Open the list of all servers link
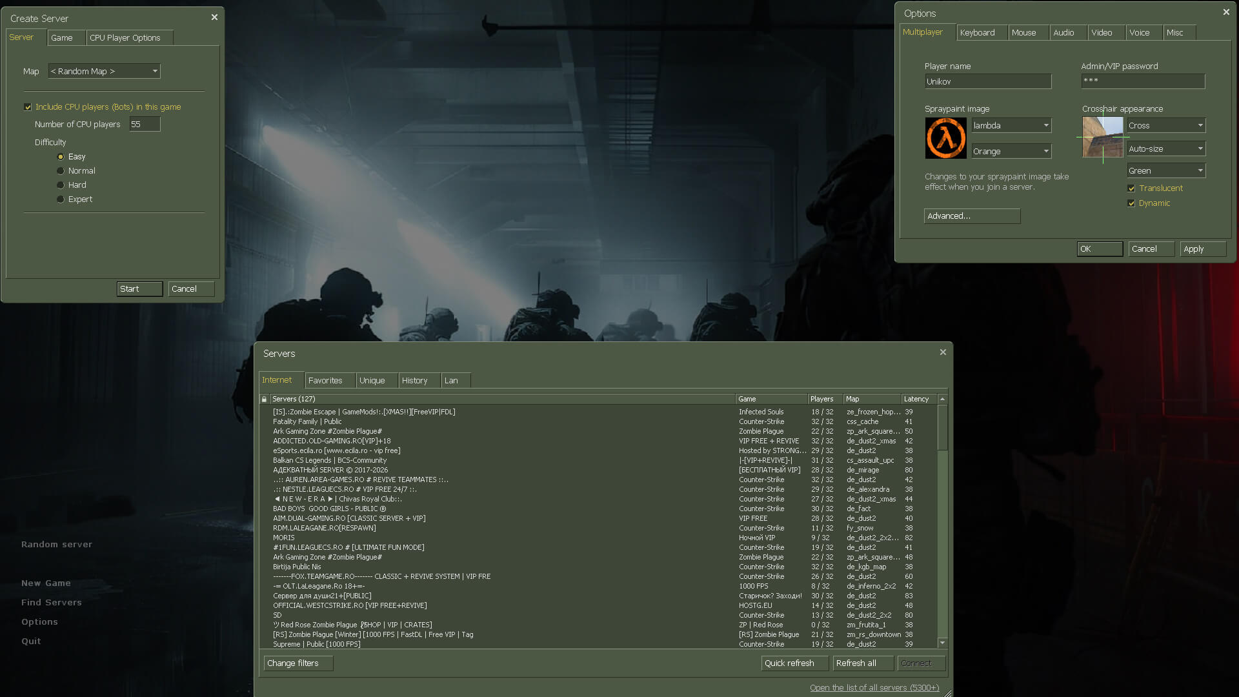The image size is (1239, 697). pos(874,687)
